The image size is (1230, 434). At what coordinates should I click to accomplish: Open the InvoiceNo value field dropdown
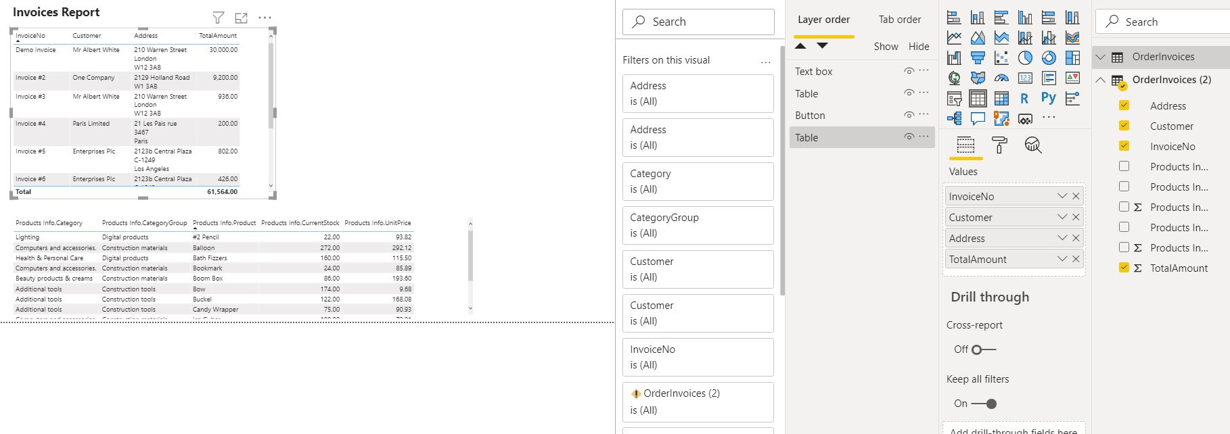click(1062, 196)
